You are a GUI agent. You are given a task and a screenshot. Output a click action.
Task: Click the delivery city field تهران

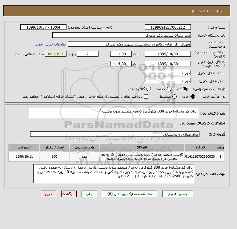coord(168,81)
